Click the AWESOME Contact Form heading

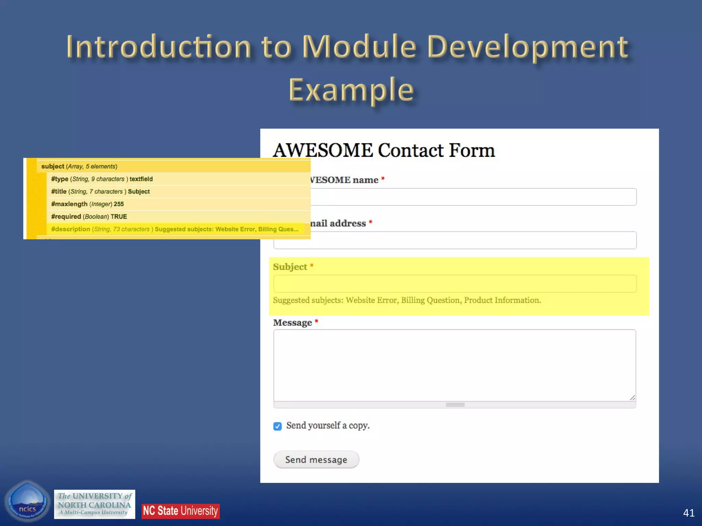click(384, 150)
